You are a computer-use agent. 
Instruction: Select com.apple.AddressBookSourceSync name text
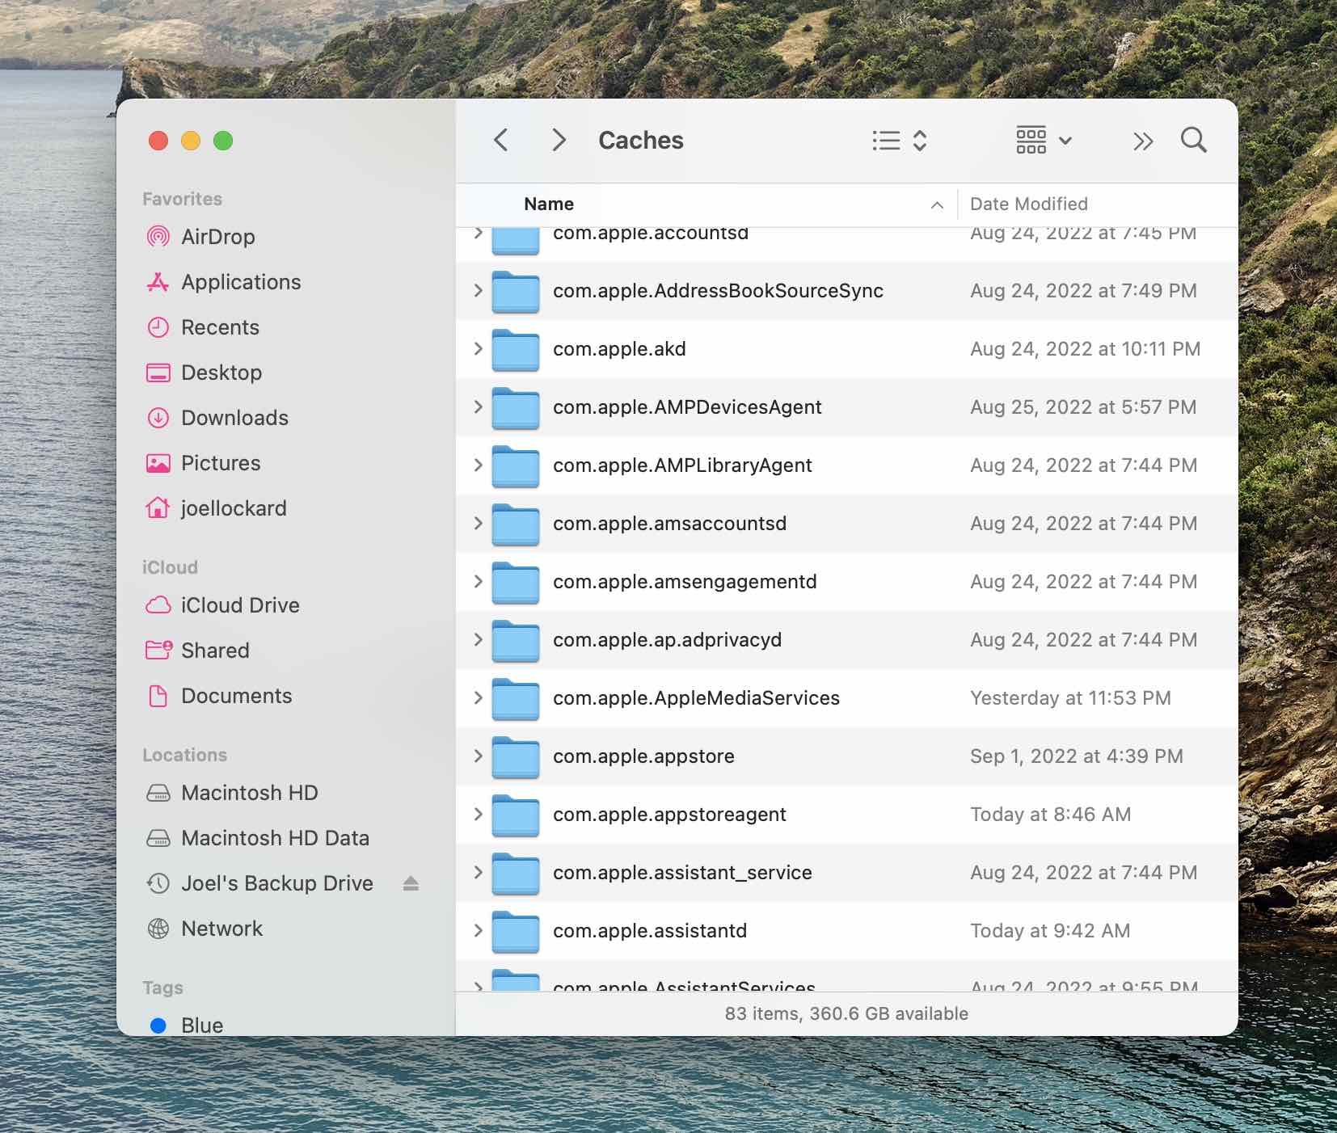click(718, 291)
